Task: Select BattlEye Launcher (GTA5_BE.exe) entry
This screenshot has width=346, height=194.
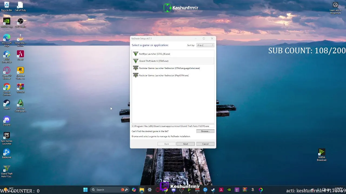Action: (x=173, y=54)
